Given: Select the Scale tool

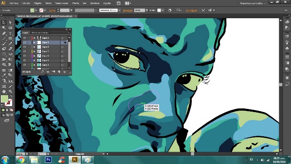Looking at the screenshot, I should coord(10,54).
